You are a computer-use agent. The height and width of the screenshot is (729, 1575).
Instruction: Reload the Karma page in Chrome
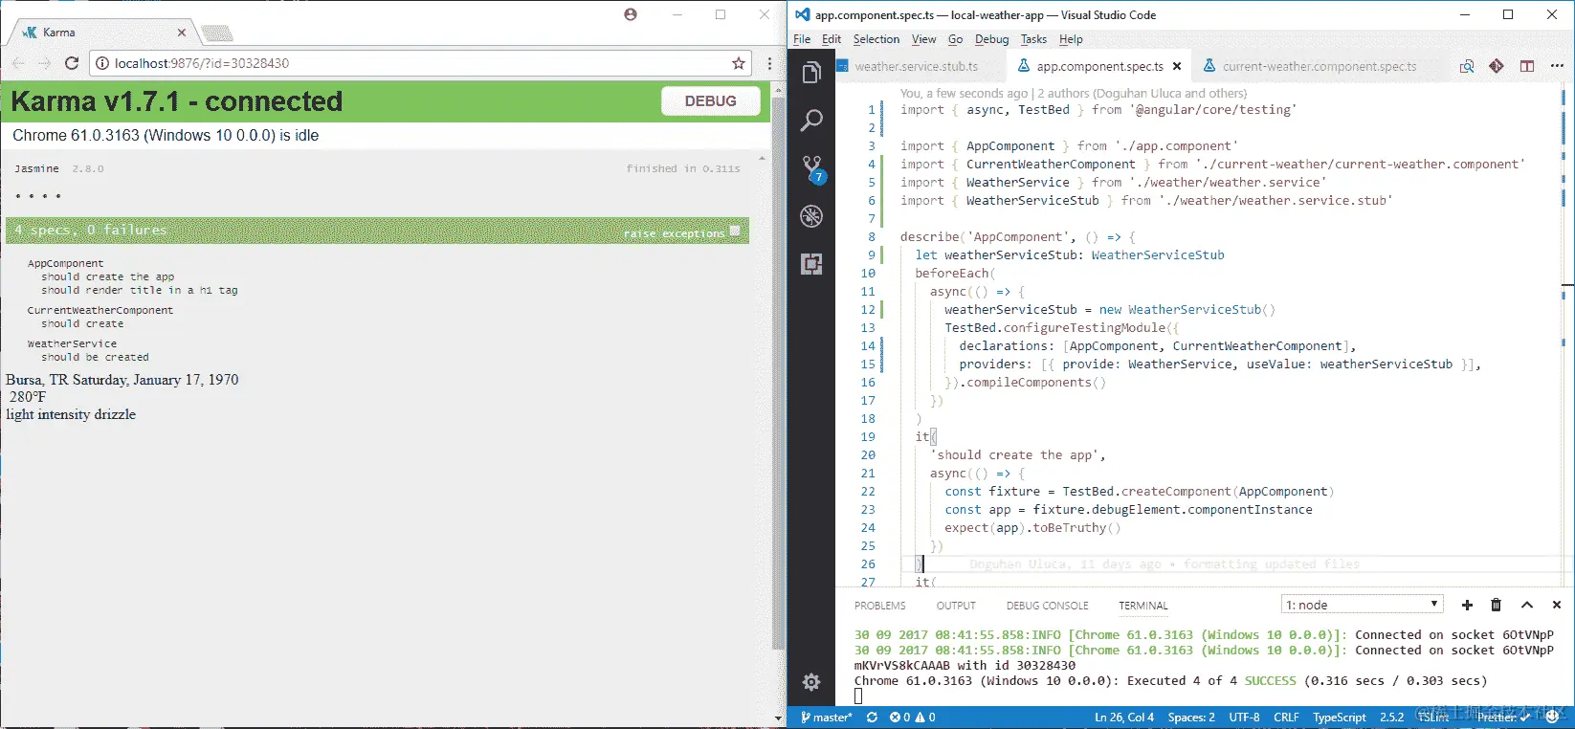(72, 63)
